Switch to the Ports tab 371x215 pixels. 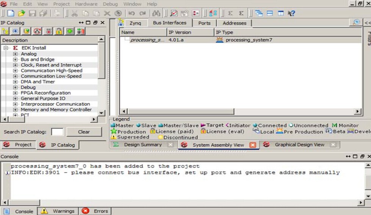pos(204,23)
